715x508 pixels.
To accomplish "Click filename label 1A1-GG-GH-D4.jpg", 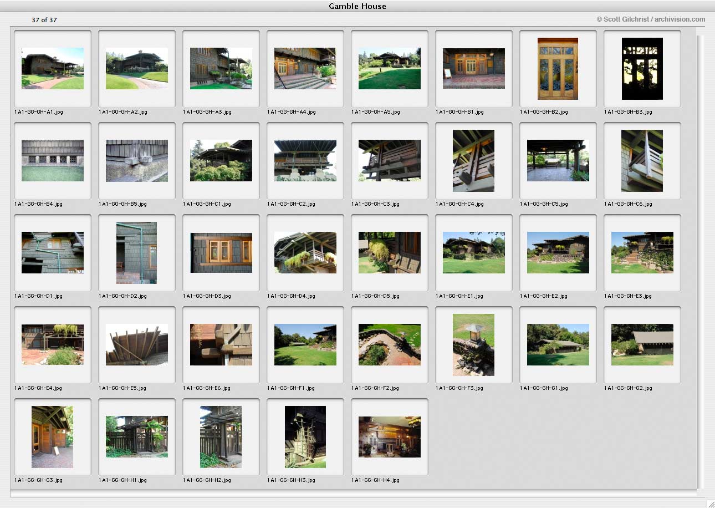I will click(x=292, y=296).
